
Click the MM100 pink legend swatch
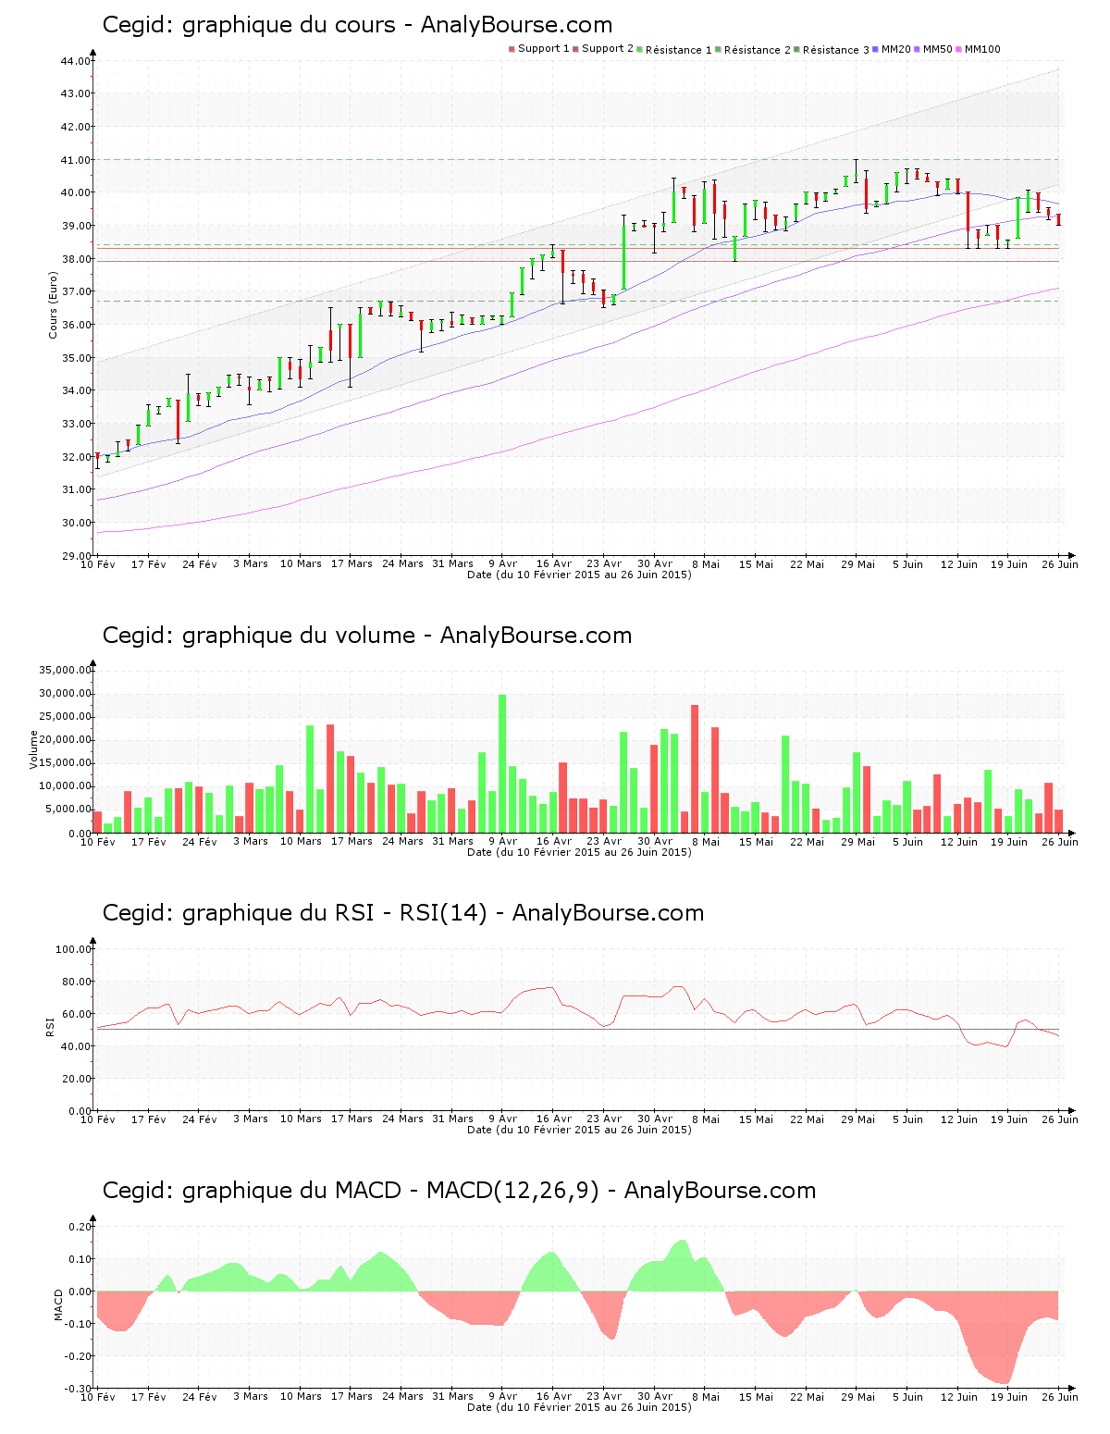(959, 49)
